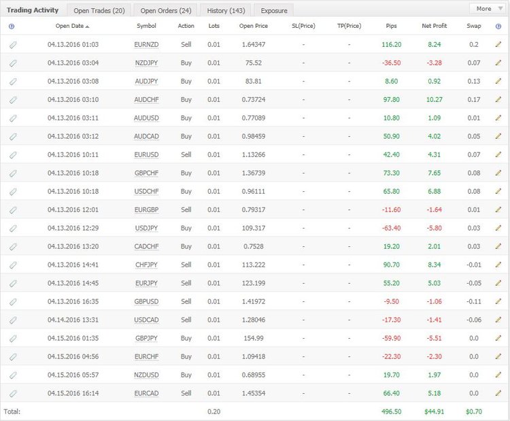Open the AUDJPY symbol link
This screenshot has height=421, width=510.
146,82
